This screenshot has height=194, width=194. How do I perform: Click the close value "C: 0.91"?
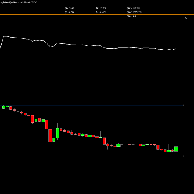[x=69, y=12]
